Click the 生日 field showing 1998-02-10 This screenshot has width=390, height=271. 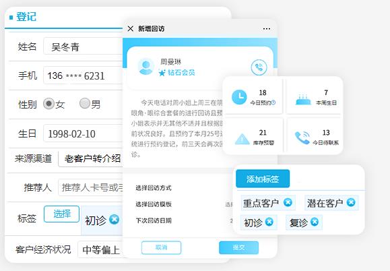click(83, 133)
